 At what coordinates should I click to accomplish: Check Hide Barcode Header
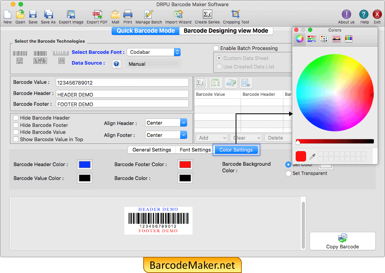click(x=16, y=118)
